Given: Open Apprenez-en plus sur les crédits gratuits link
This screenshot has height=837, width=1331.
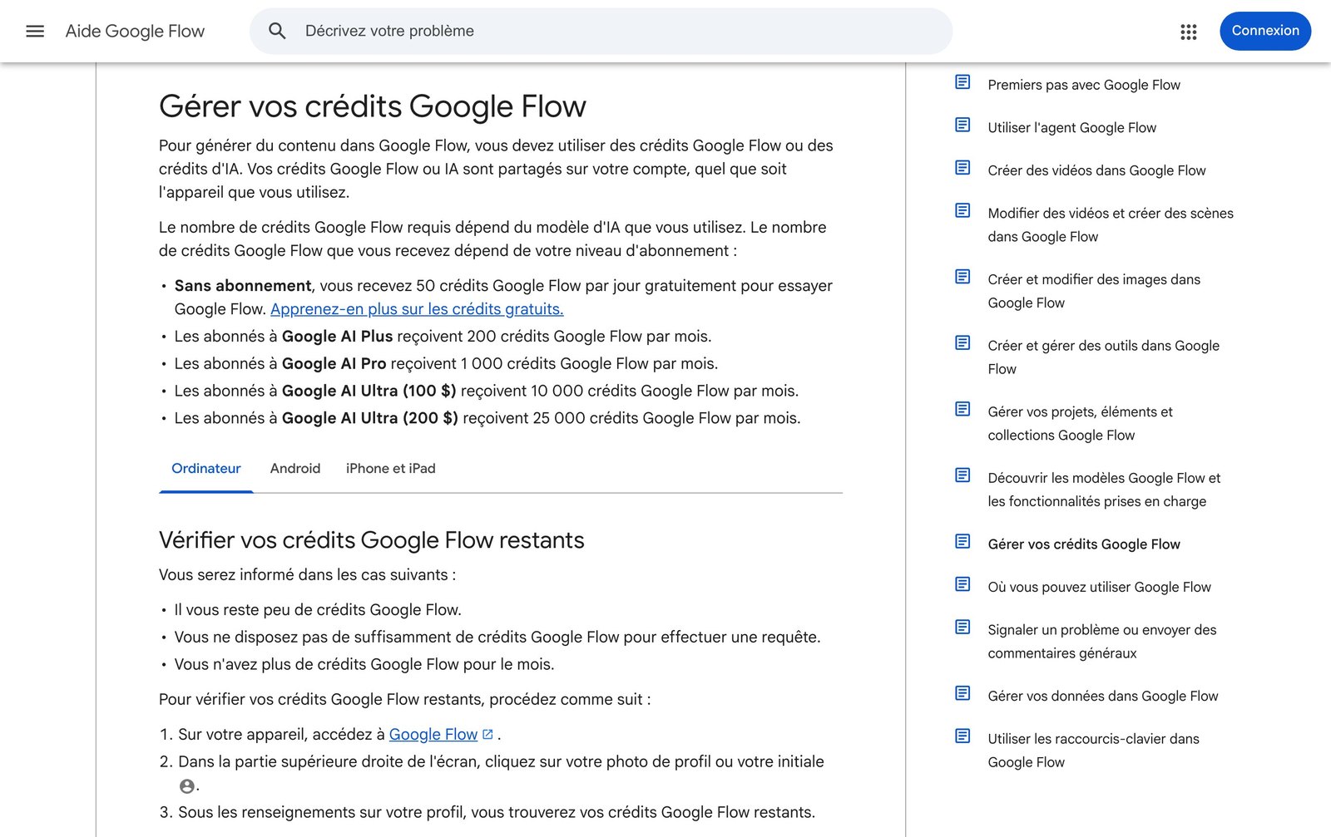Looking at the screenshot, I should (417, 309).
